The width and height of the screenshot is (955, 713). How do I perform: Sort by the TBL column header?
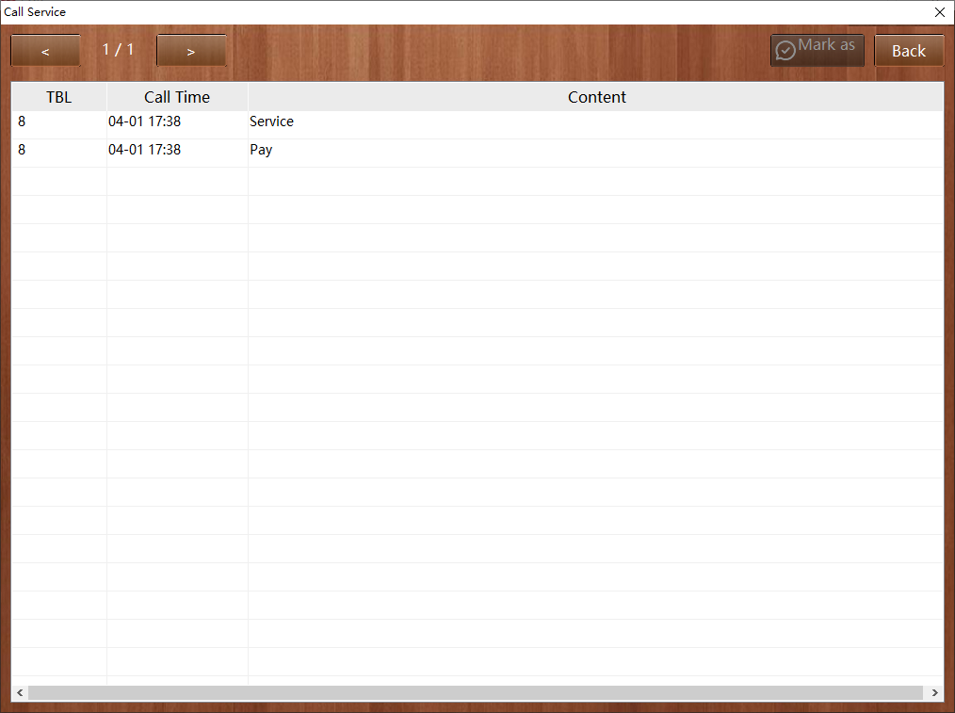click(x=58, y=97)
